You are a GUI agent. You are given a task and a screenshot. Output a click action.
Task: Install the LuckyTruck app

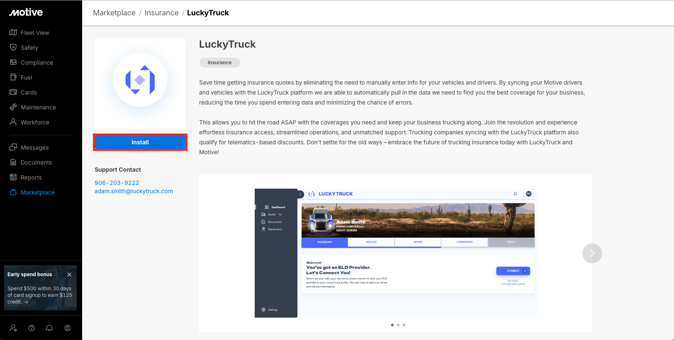pyautogui.click(x=140, y=142)
